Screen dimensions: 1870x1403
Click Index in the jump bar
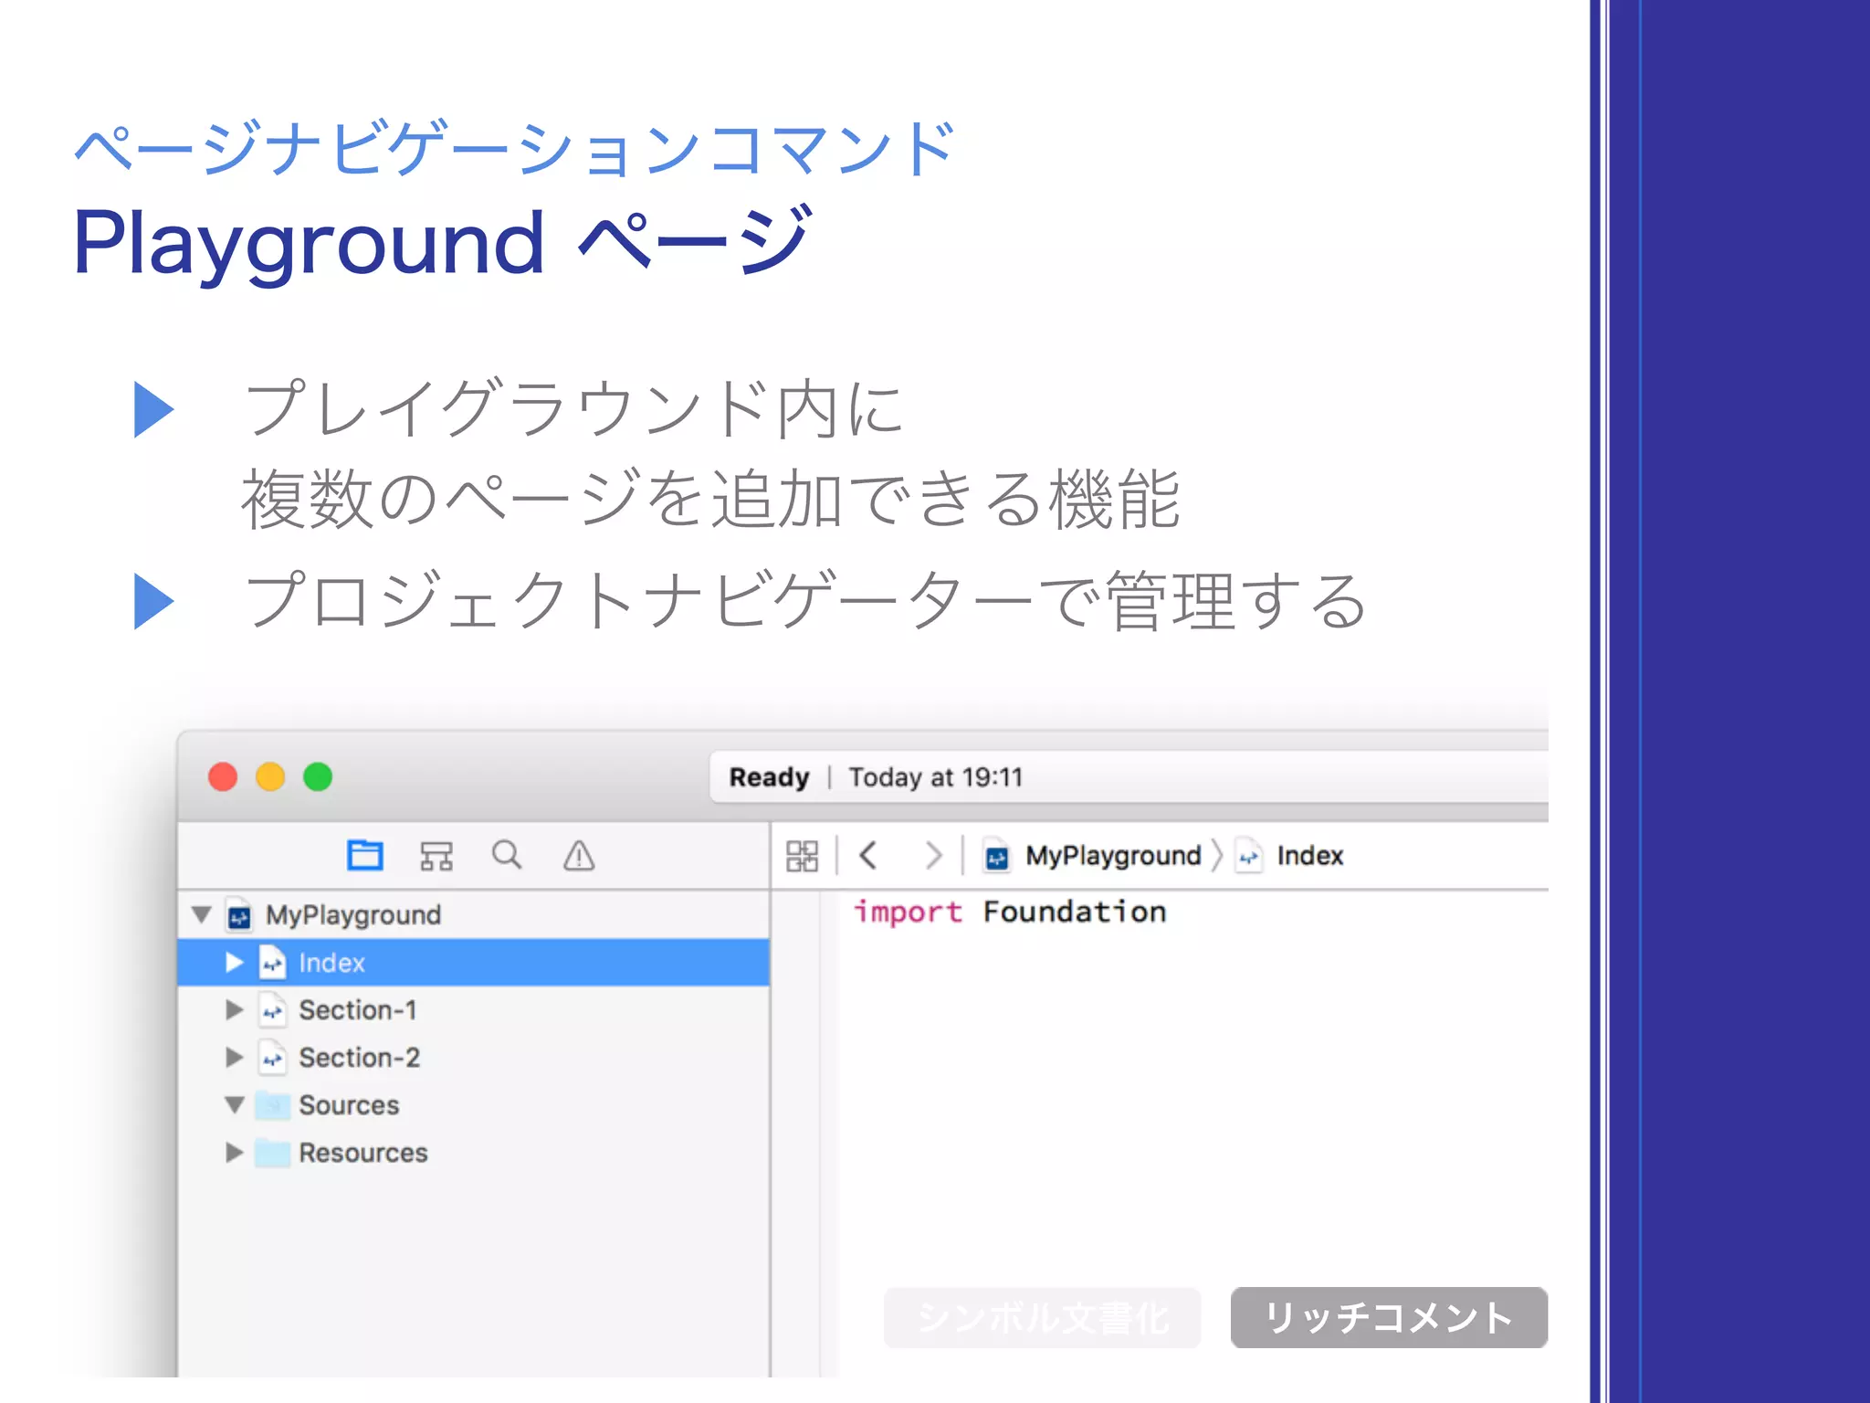(1309, 856)
